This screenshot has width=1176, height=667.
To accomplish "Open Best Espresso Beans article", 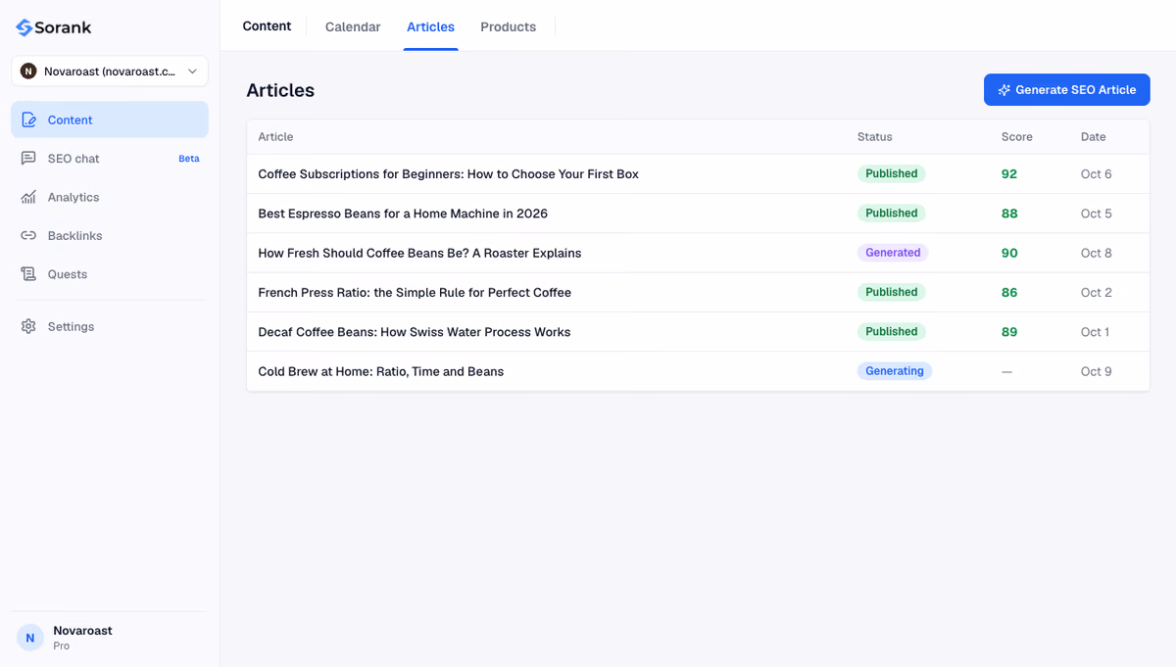I will pyautogui.click(x=403, y=214).
